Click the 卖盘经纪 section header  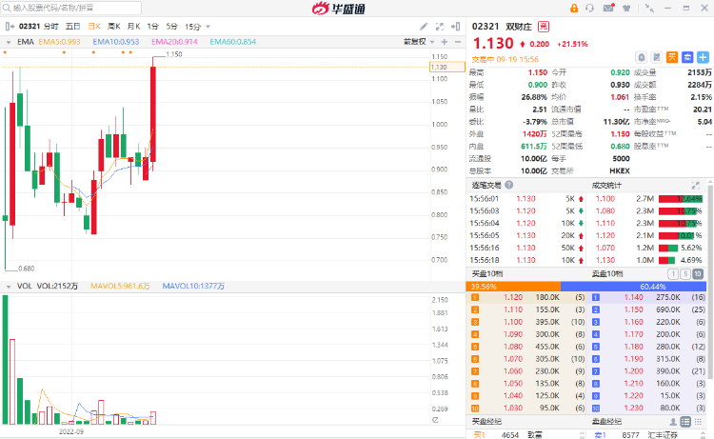tap(606, 422)
